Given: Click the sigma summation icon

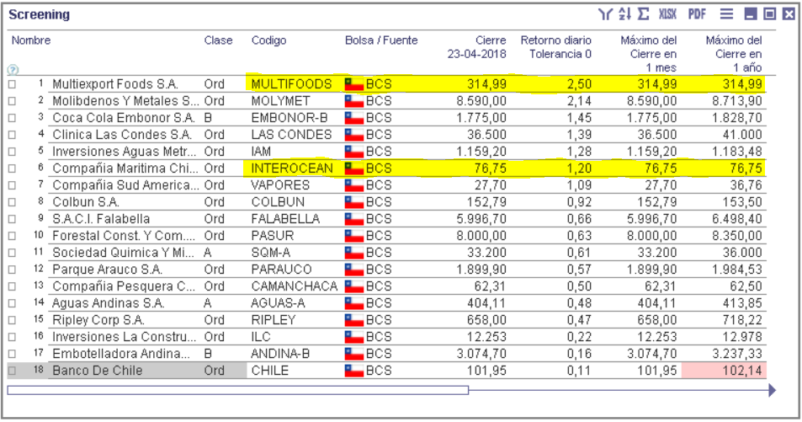Looking at the screenshot, I should tap(644, 13).
